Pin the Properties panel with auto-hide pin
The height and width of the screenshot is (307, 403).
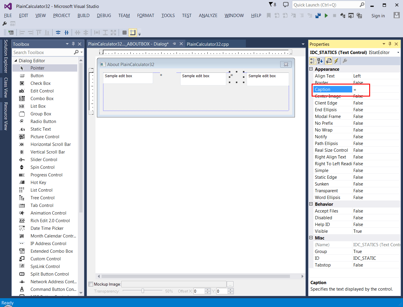(390, 44)
